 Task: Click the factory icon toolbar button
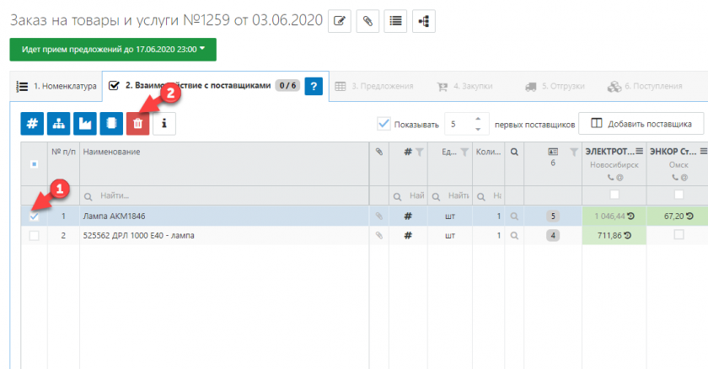tap(85, 124)
